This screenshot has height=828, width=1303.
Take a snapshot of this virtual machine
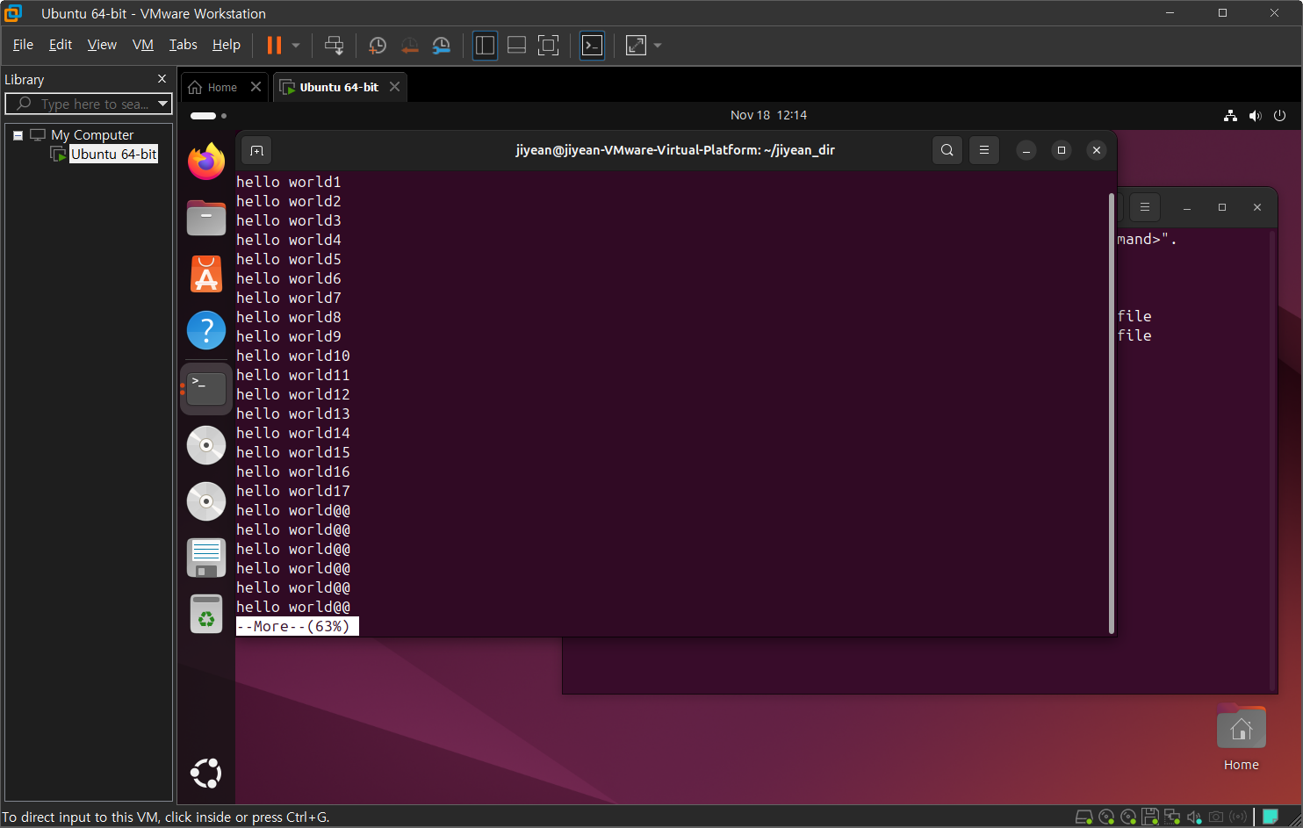378,45
